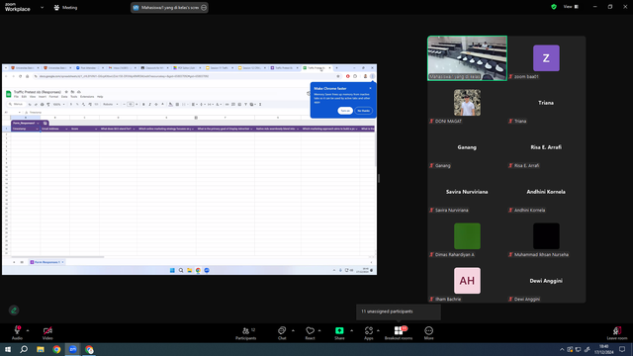The width and height of the screenshot is (633, 356).
Task: Open the Breakout rooms panel
Action: [x=399, y=333]
